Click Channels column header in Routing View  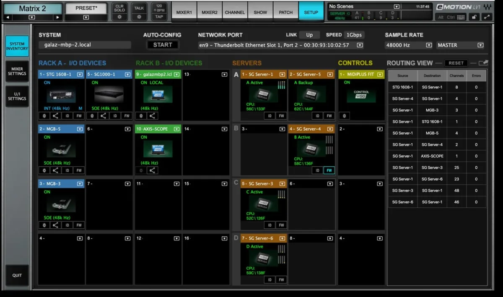456,76
